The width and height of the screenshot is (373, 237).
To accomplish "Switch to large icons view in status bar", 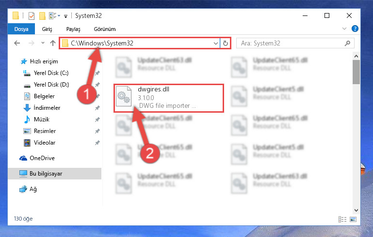I will tap(353, 219).
